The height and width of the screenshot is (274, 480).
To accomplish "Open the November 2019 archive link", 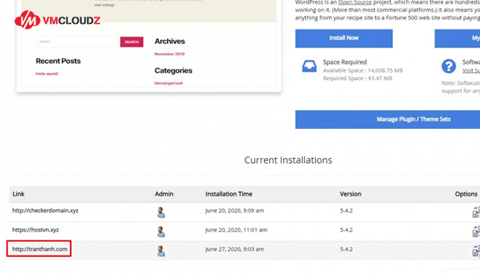I will [169, 53].
